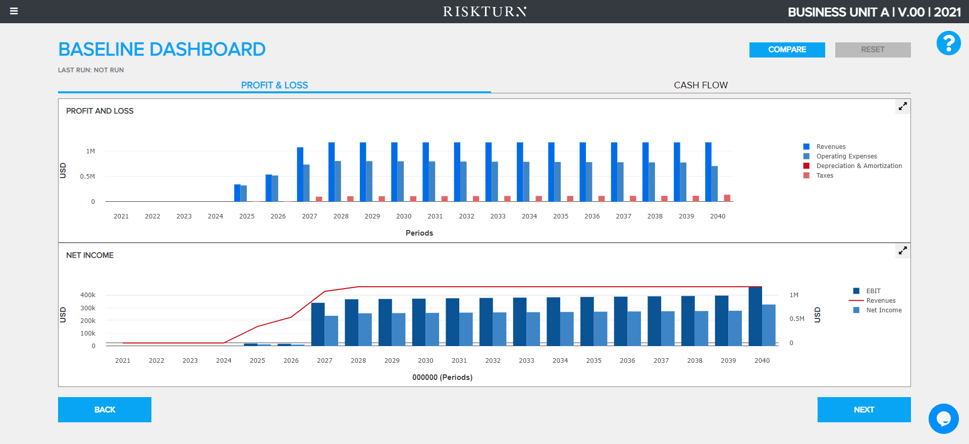969x444 pixels.
Task: Click the Compare button
Action: click(x=787, y=49)
